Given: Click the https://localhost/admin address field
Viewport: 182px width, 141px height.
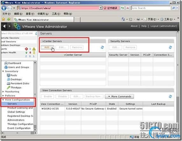Looking at the screenshot, I should (58, 8).
